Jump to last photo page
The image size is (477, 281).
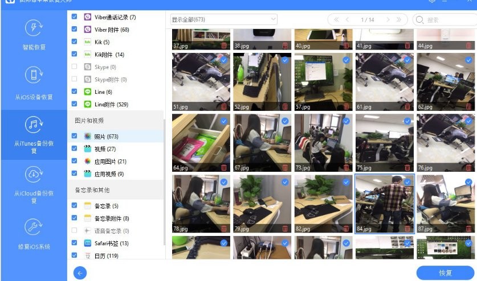point(399,20)
